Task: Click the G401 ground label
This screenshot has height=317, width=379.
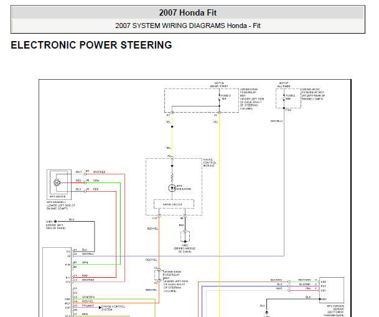Action: point(49,222)
